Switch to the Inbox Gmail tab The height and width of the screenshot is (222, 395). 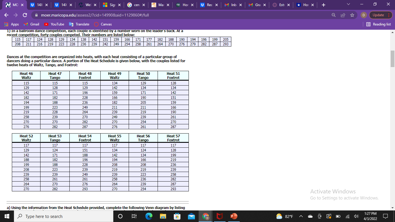233,5
